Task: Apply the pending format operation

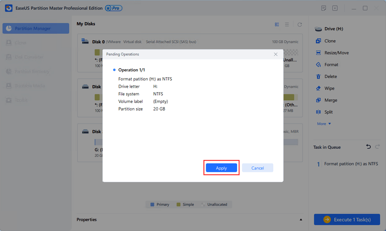Action: [x=221, y=168]
